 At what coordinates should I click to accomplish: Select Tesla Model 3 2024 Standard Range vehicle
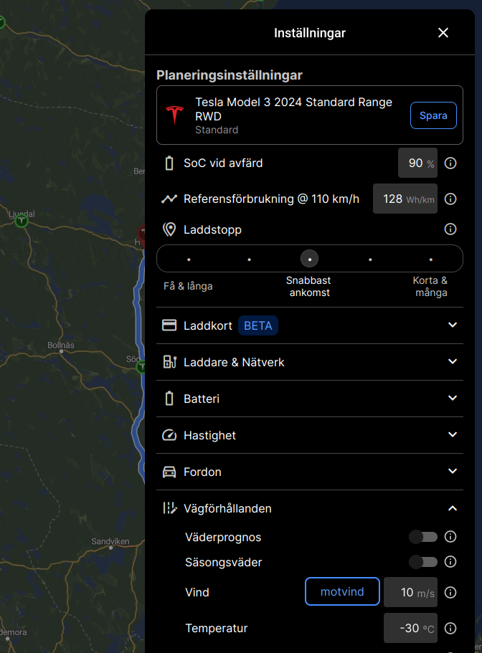[310, 115]
